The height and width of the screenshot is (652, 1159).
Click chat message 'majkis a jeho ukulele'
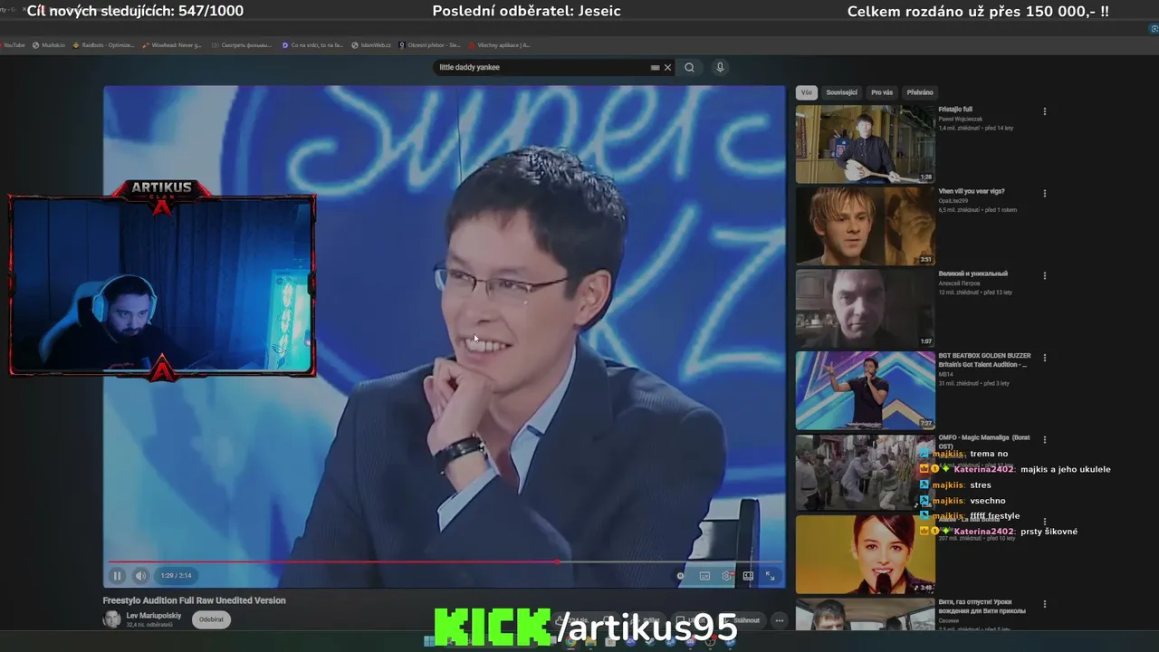pos(1065,469)
